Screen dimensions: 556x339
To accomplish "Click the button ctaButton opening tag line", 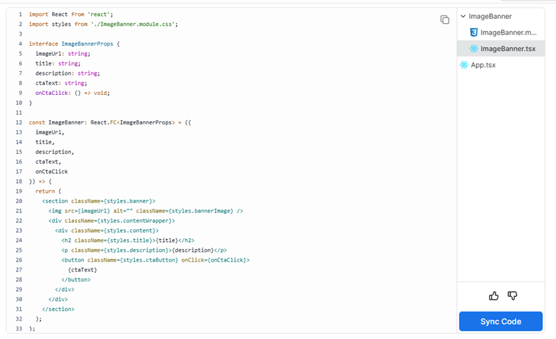I will click(155, 260).
